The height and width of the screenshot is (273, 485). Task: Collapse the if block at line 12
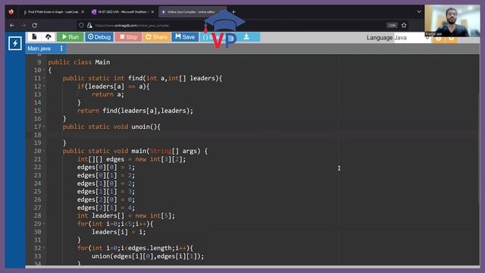[44, 86]
